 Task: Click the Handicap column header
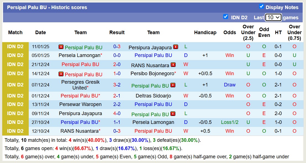click(205, 32)
